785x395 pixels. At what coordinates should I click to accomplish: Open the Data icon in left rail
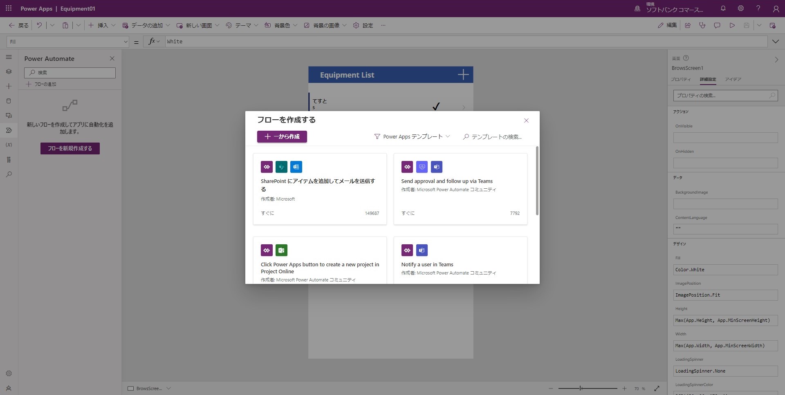pos(9,101)
